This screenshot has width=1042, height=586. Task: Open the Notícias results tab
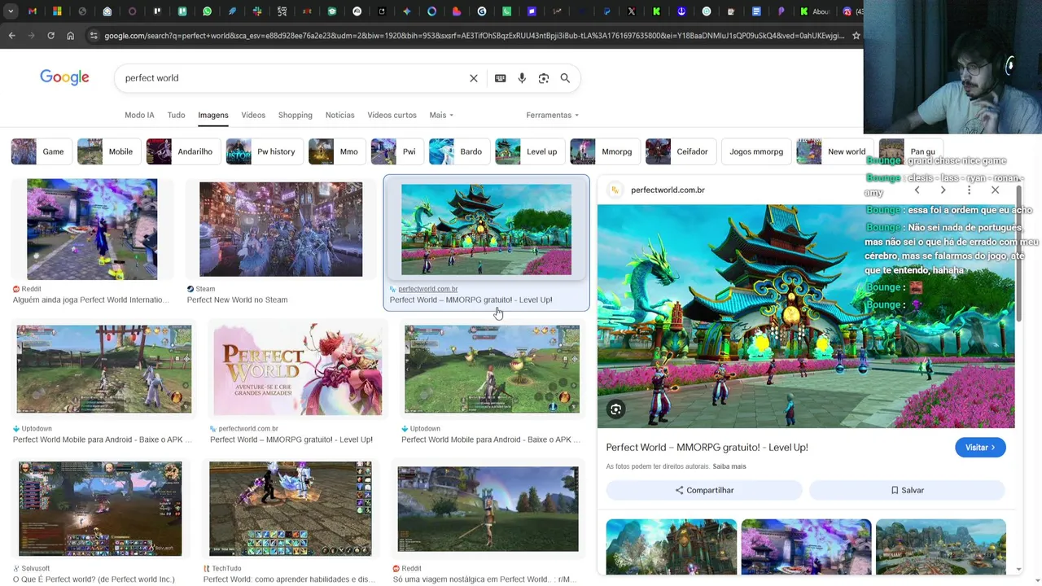pos(340,115)
